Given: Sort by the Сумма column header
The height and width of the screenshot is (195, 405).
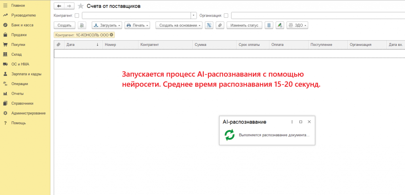Looking at the screenshot, I should [x=214, y=45].
